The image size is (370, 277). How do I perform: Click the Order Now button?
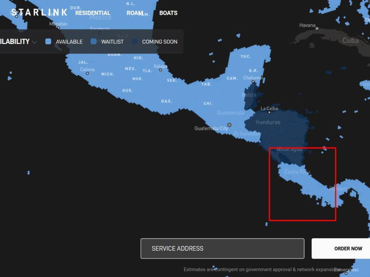coord(347,248)
